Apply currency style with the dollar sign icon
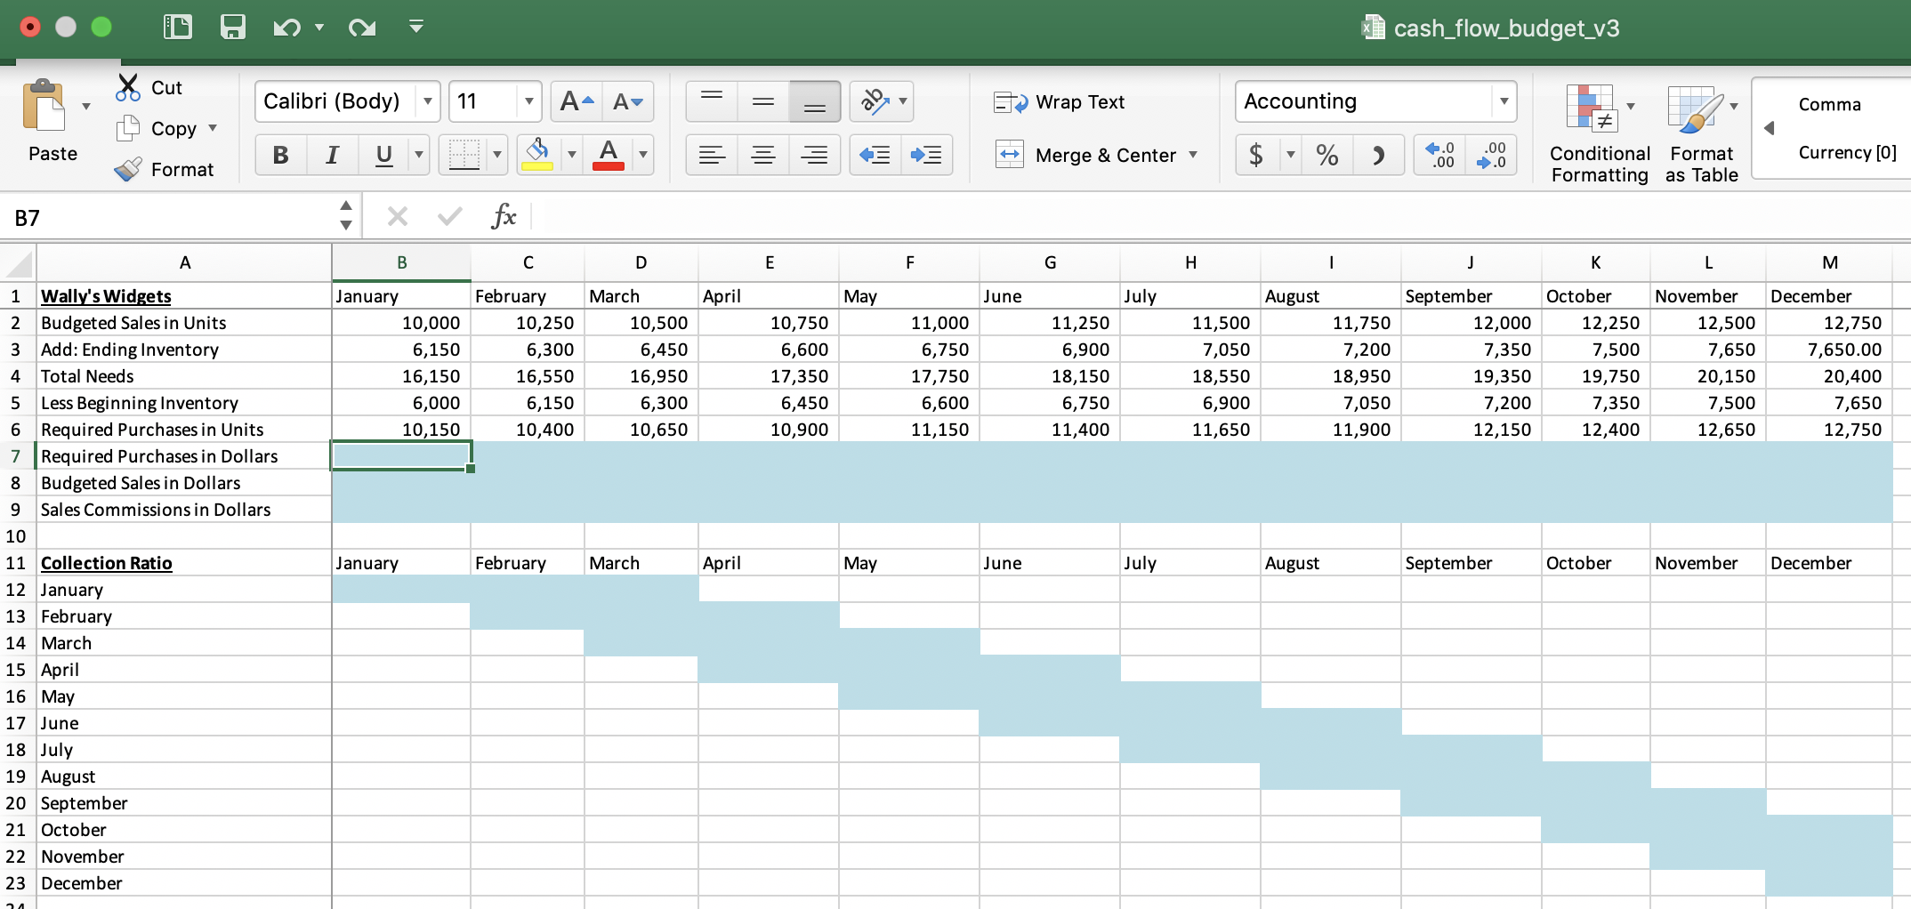Viewport: 1911px width, 909px height. point(1256,155)
